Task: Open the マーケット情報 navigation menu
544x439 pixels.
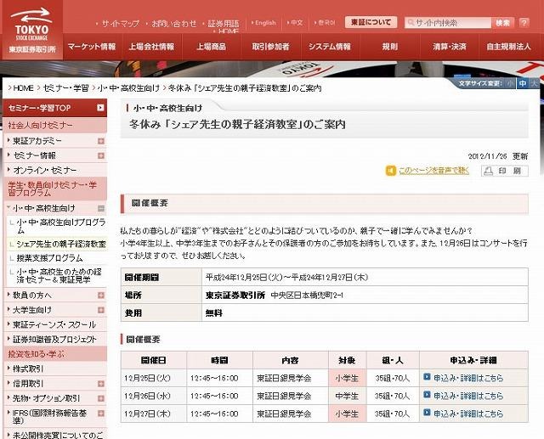Action: [x=91, y=46]
